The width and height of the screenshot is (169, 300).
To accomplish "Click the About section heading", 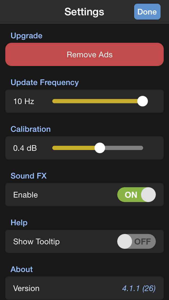I will [22, 269].
